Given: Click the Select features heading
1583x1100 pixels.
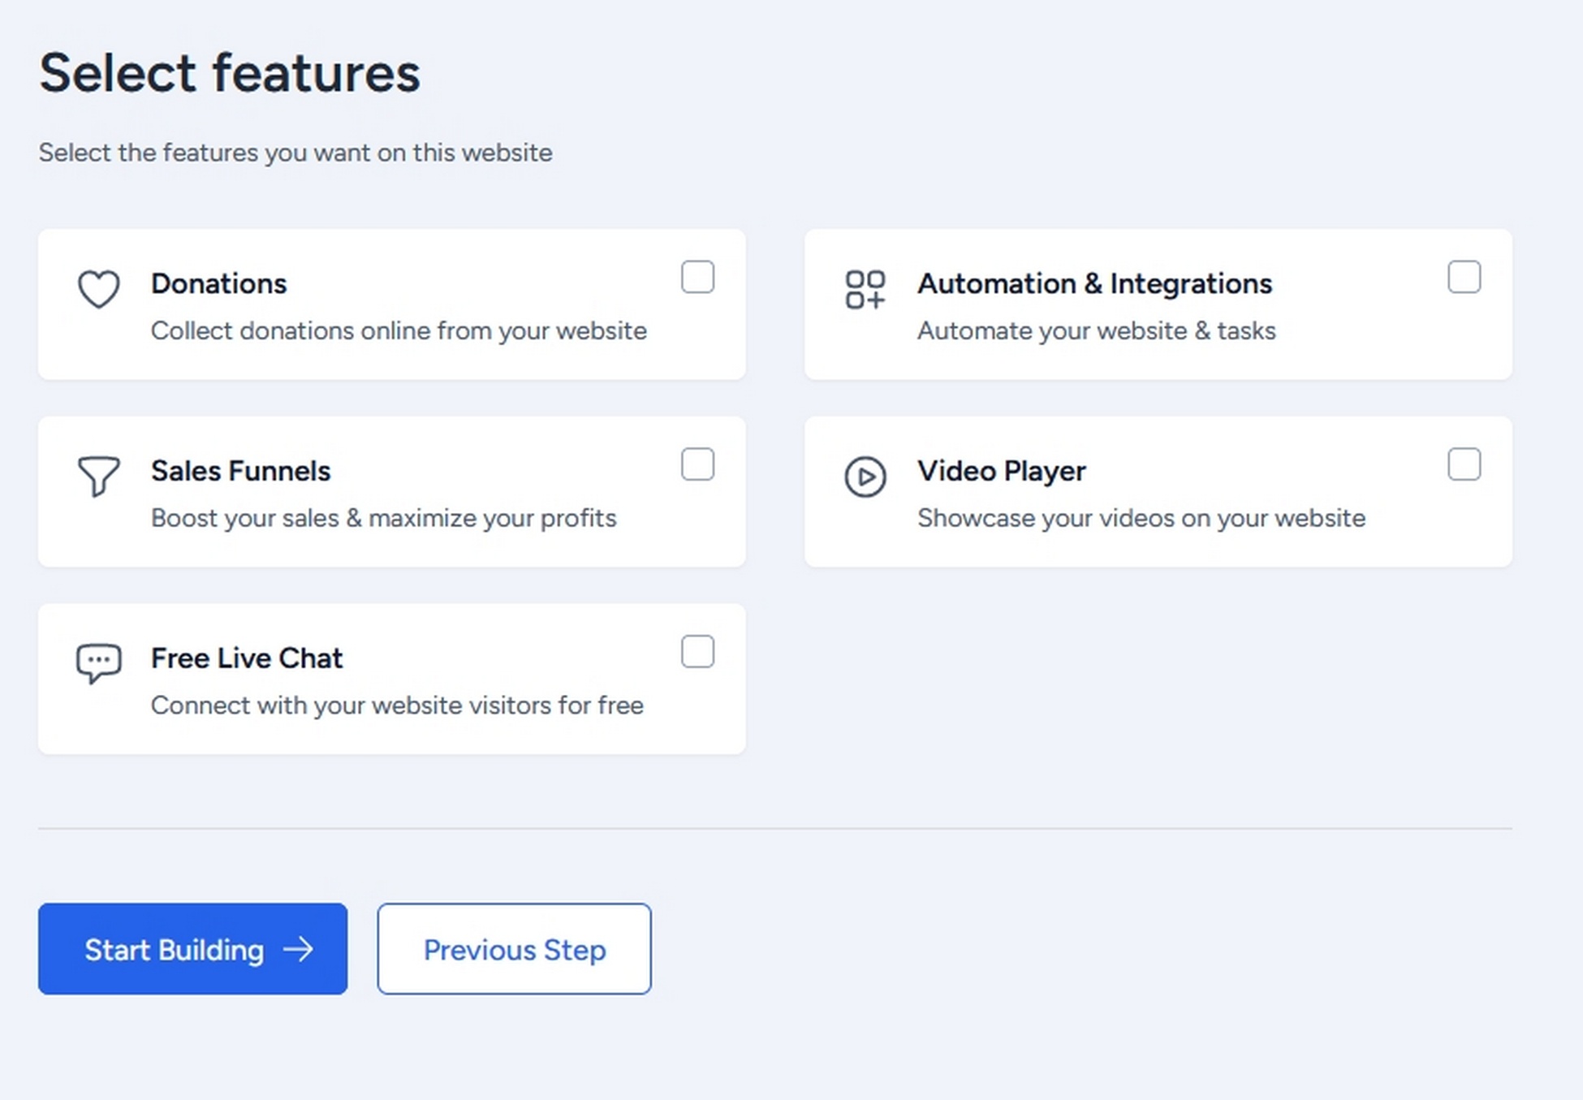Looking at the screenshot, I should click(x=229, y=72).
